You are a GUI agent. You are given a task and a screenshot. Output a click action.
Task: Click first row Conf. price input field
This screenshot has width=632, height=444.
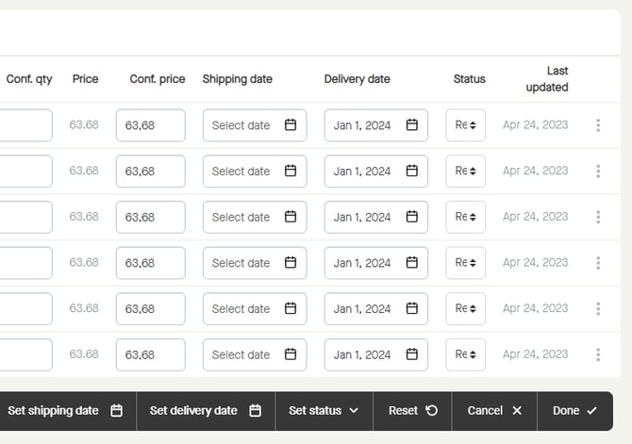pyautogui.click(x=150, y=125)
